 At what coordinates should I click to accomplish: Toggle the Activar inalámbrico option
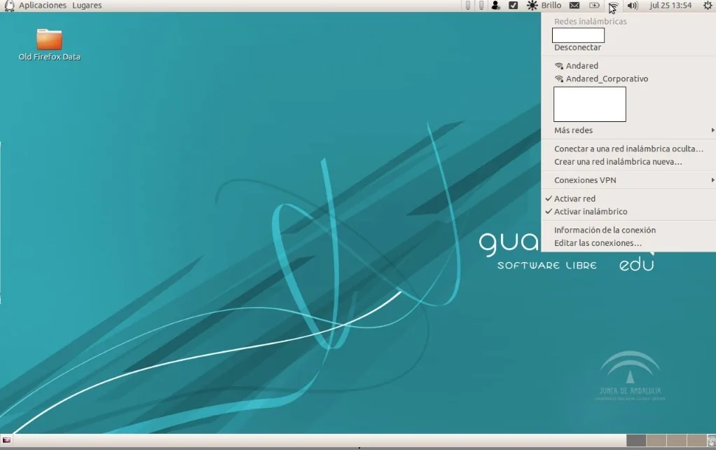tap(628, 212)
